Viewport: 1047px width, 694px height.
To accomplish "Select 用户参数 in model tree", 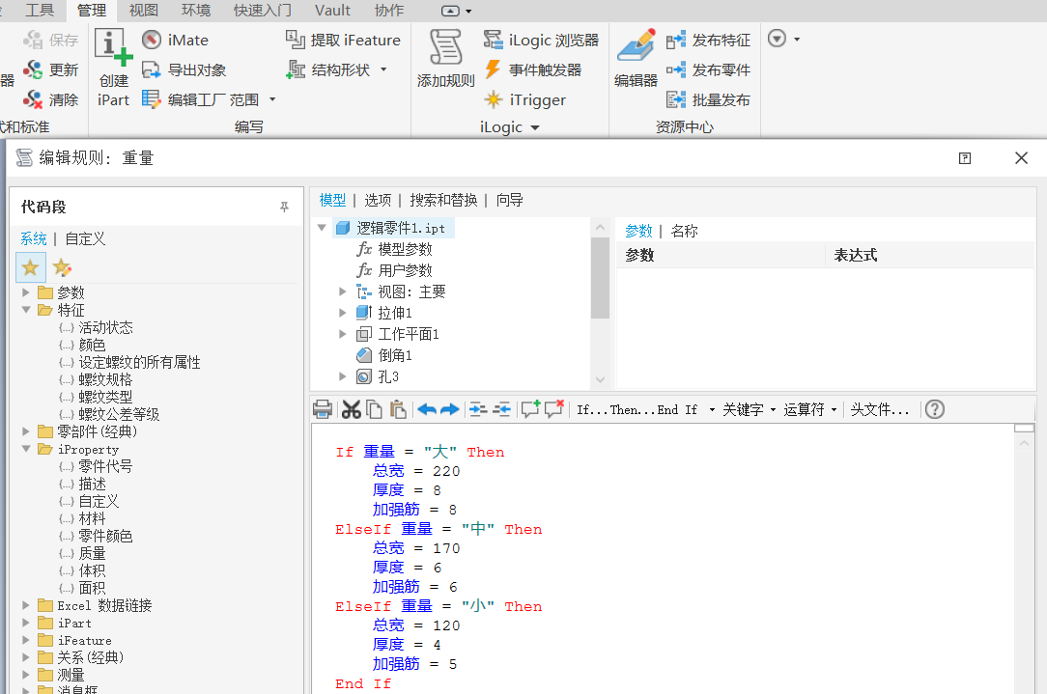I will (405, 270).
